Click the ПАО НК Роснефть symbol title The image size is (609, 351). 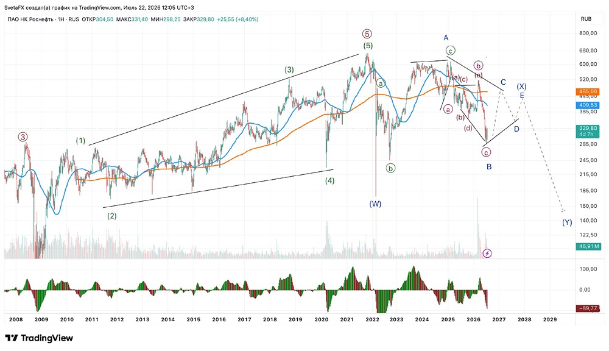(x=30, y=19)
